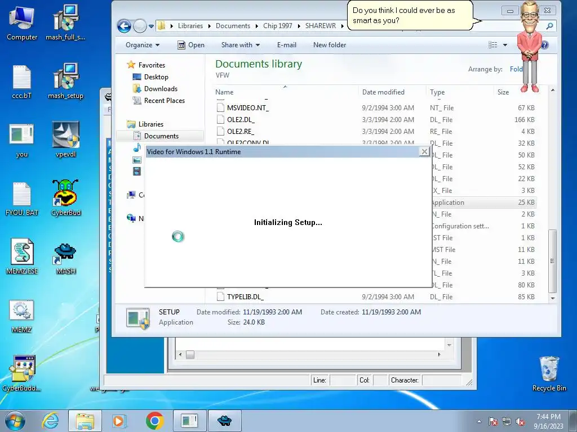
Task: Sort by Date modified column header
Action: point(392,92)
